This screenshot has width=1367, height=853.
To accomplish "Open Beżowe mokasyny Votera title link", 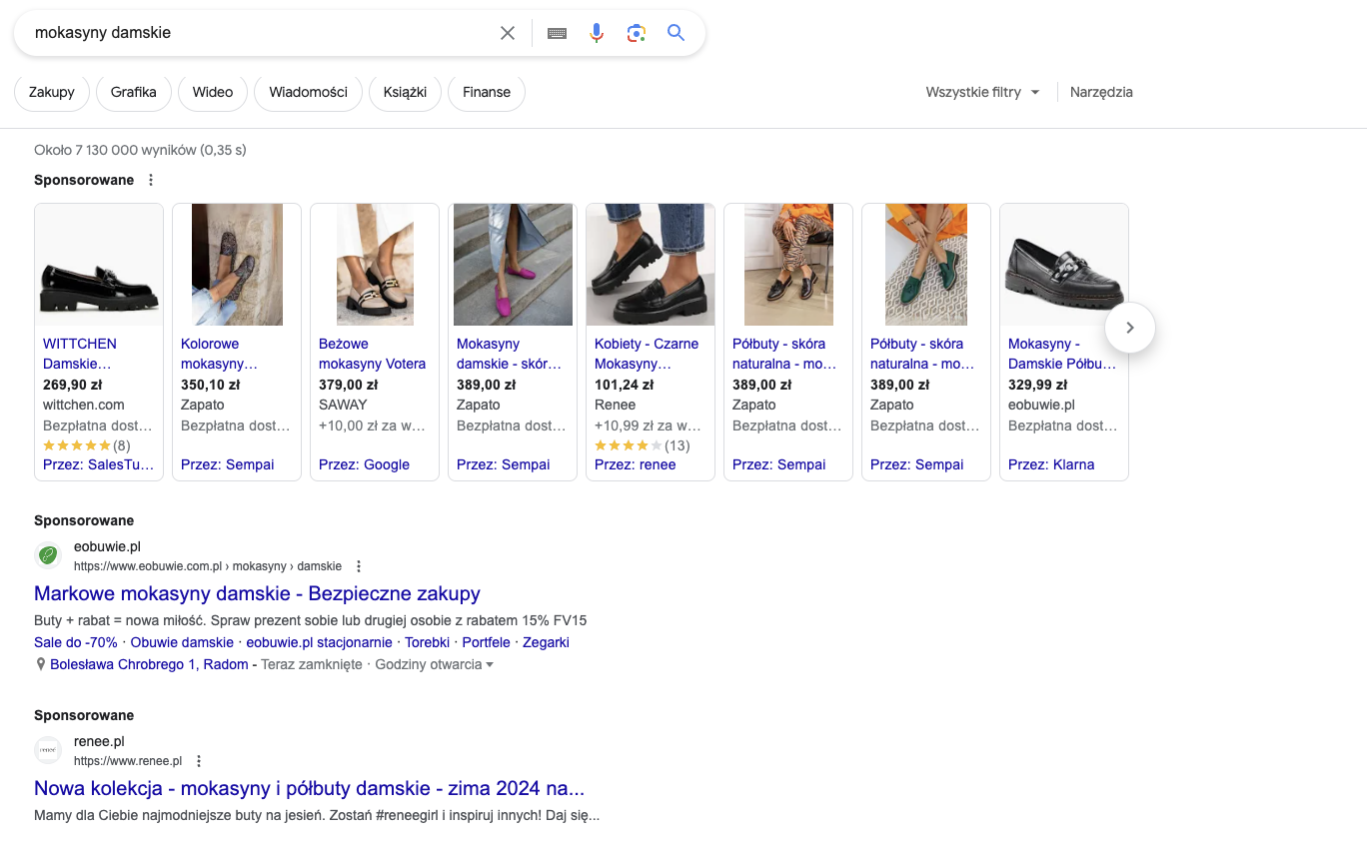I will coord(372,354).
